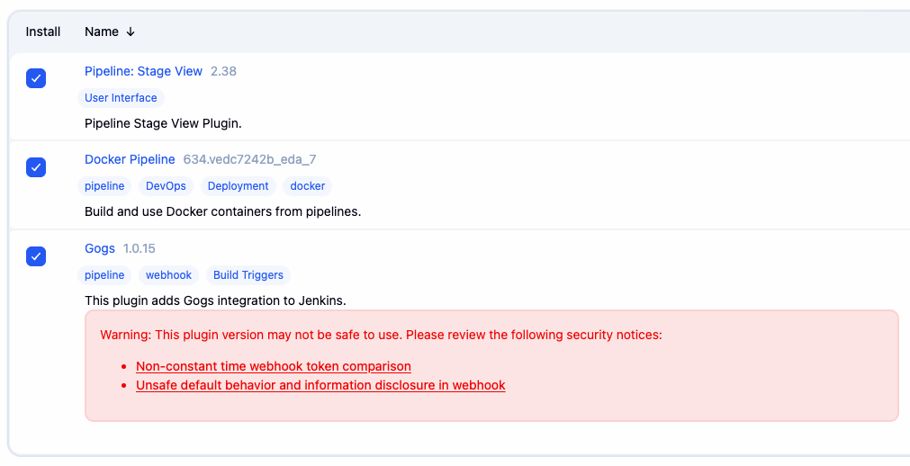This screenshot has height=466, width=910.
Task: Click version number 2.38
Action: coord(223,71)
